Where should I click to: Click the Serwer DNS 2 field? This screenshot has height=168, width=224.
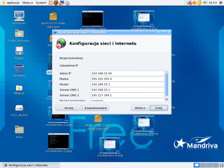tap(127, 95)
